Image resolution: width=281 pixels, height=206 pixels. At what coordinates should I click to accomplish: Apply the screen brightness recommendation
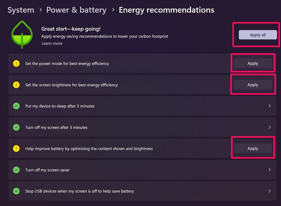coord(253,85)
